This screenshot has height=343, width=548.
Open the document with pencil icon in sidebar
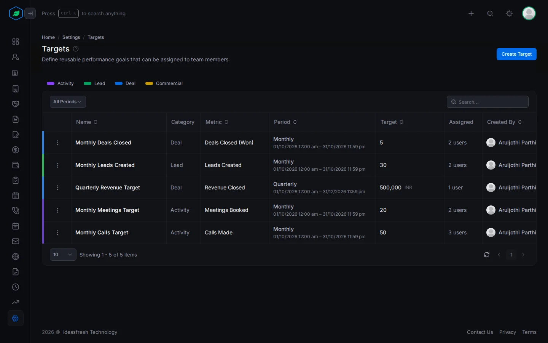(x=16, y=135)
